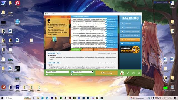Open the Добавить сервер бесплатно tab
178x100 pixels.
106,50
